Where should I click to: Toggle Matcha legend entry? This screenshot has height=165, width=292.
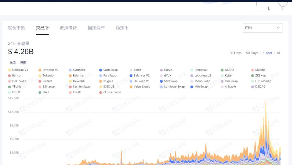[258, 70]
